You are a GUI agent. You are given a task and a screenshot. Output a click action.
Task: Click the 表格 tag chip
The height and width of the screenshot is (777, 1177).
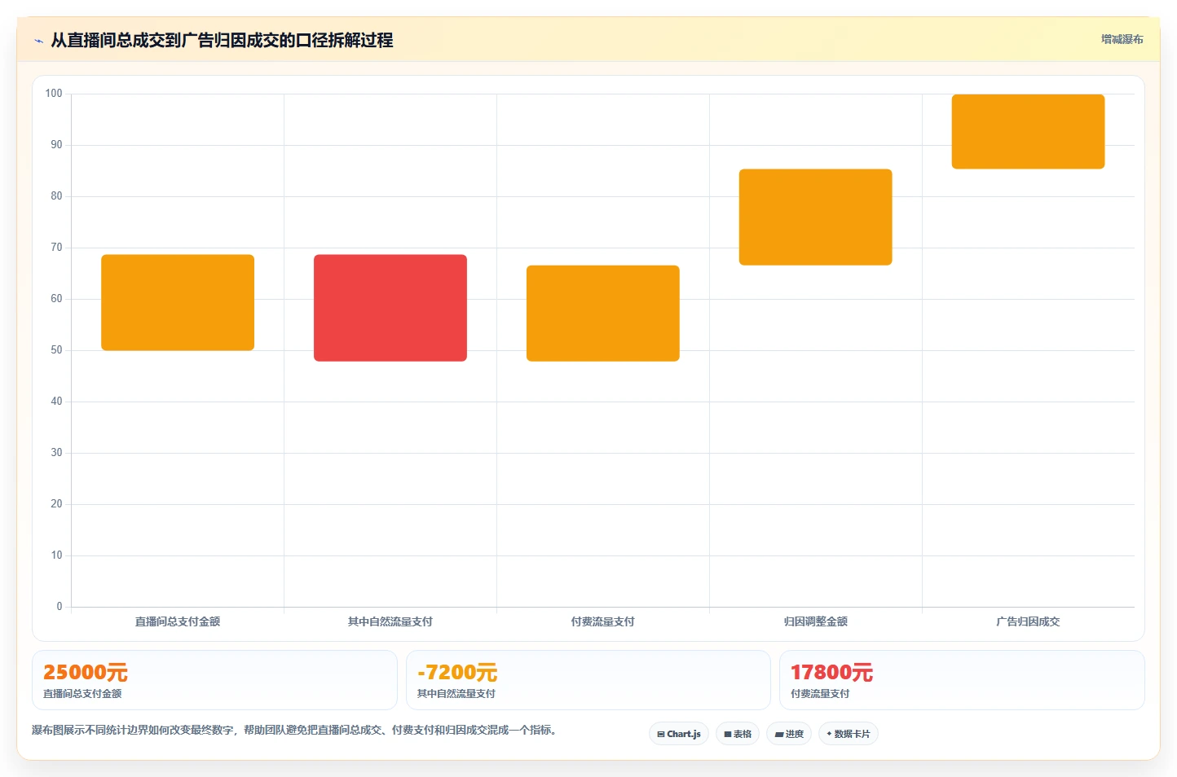coord(738,734)
